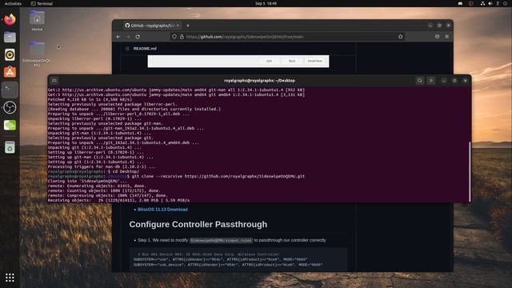The width and height of the screenshot is (512, 288).
Task: Select the Terminal icon in the dock
Action: pos(10,90)
